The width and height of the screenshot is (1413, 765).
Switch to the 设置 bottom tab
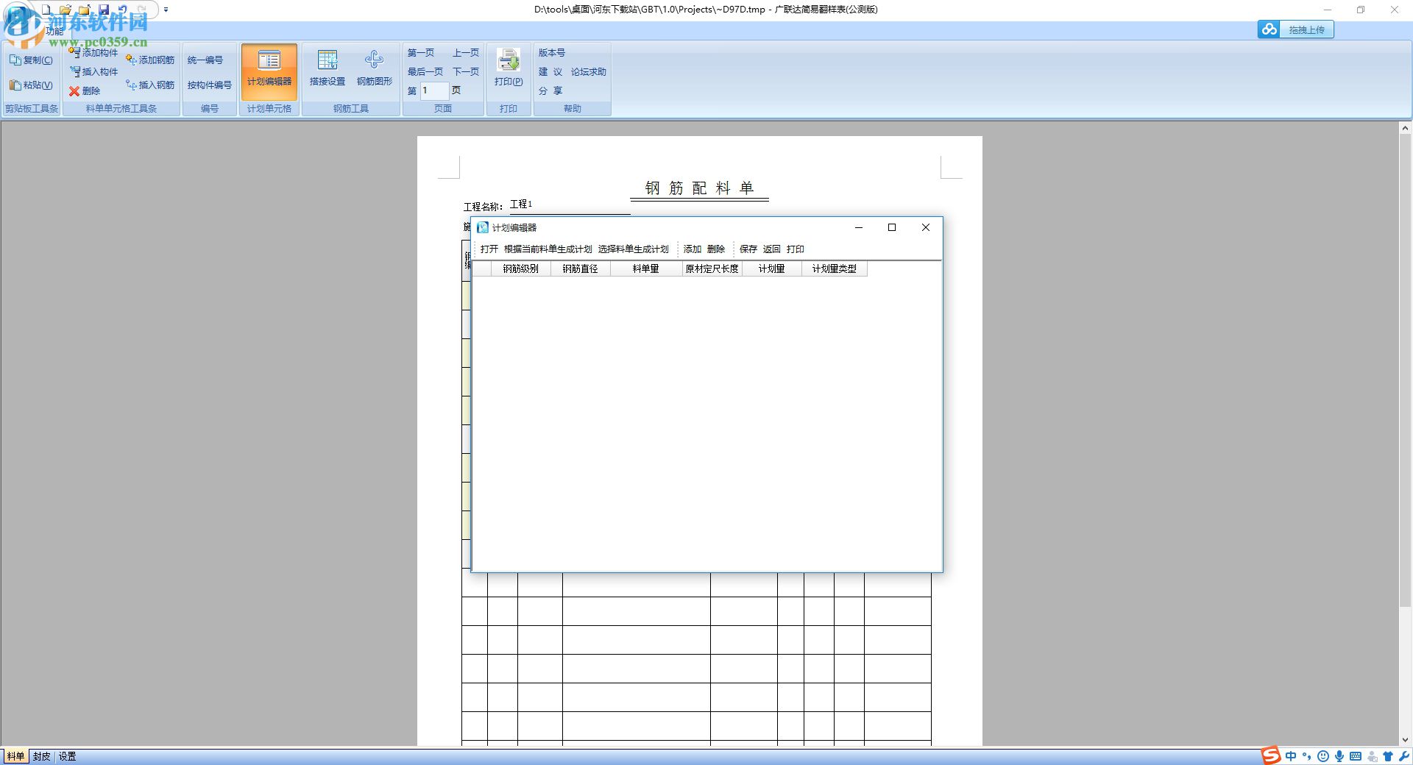(68, 756)
